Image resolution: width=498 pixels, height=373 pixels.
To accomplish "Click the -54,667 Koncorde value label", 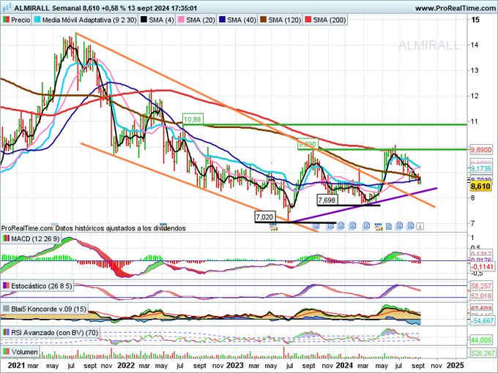I will pos(482,320).
